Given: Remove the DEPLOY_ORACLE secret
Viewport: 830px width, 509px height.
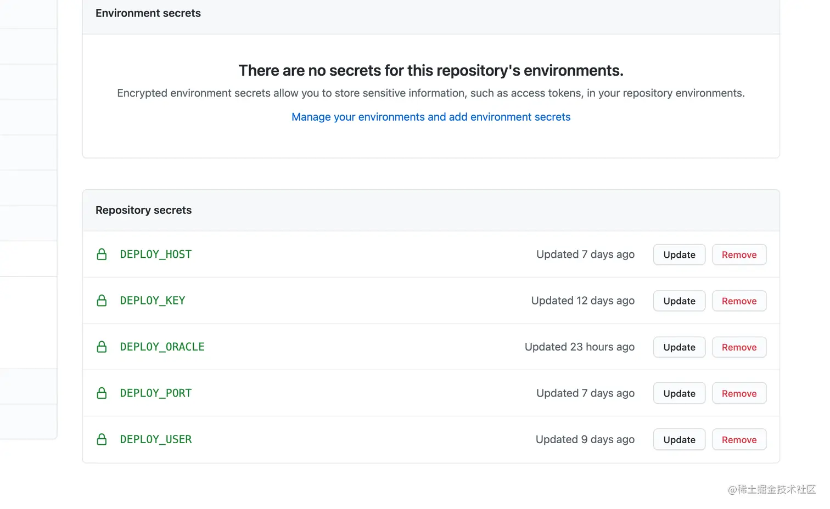Looking at the screenshot, I should pos(739,347).
